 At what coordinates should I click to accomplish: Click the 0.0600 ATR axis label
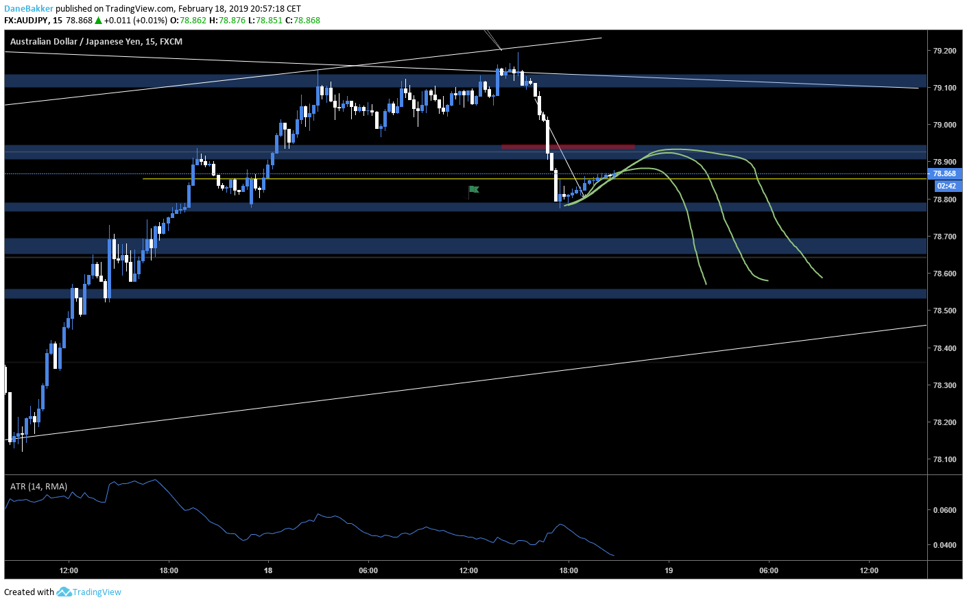click(944, 510)
